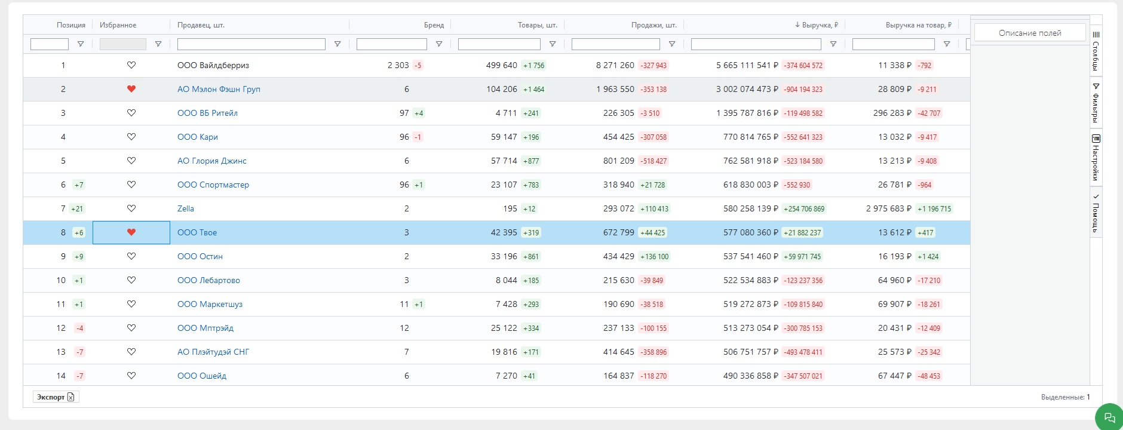The image size is (1123, 430).
Task: Focus the Выручка filter input field
Action: coord(756,44)
